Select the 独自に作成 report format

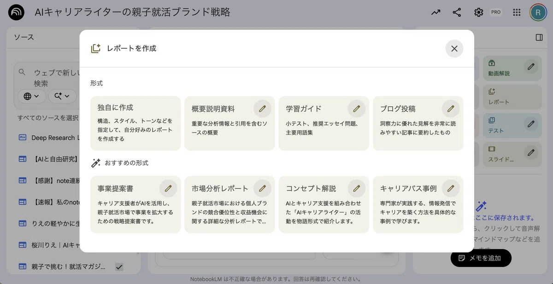pyautogui.click(x=135, y=123)
